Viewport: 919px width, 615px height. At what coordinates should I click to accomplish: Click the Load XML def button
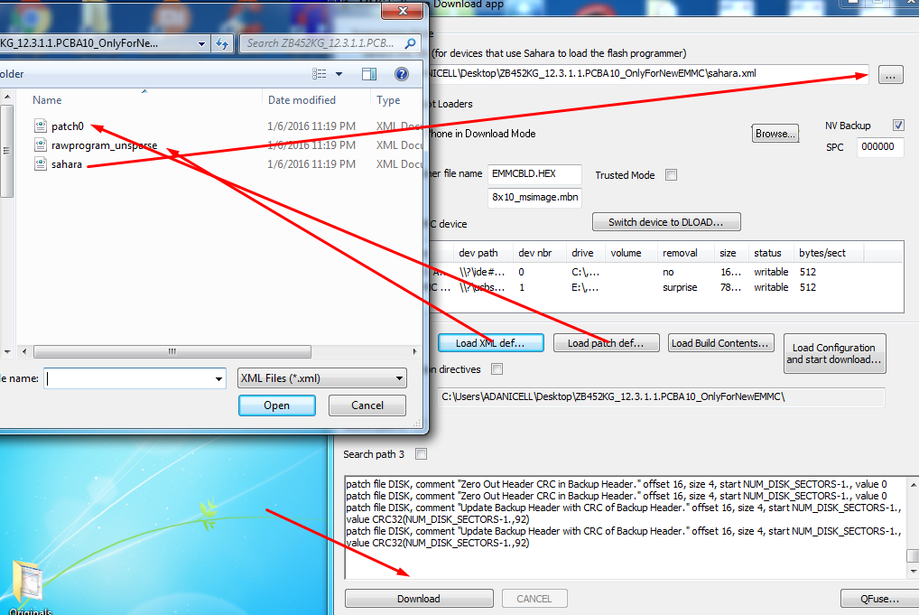(490, 343)
